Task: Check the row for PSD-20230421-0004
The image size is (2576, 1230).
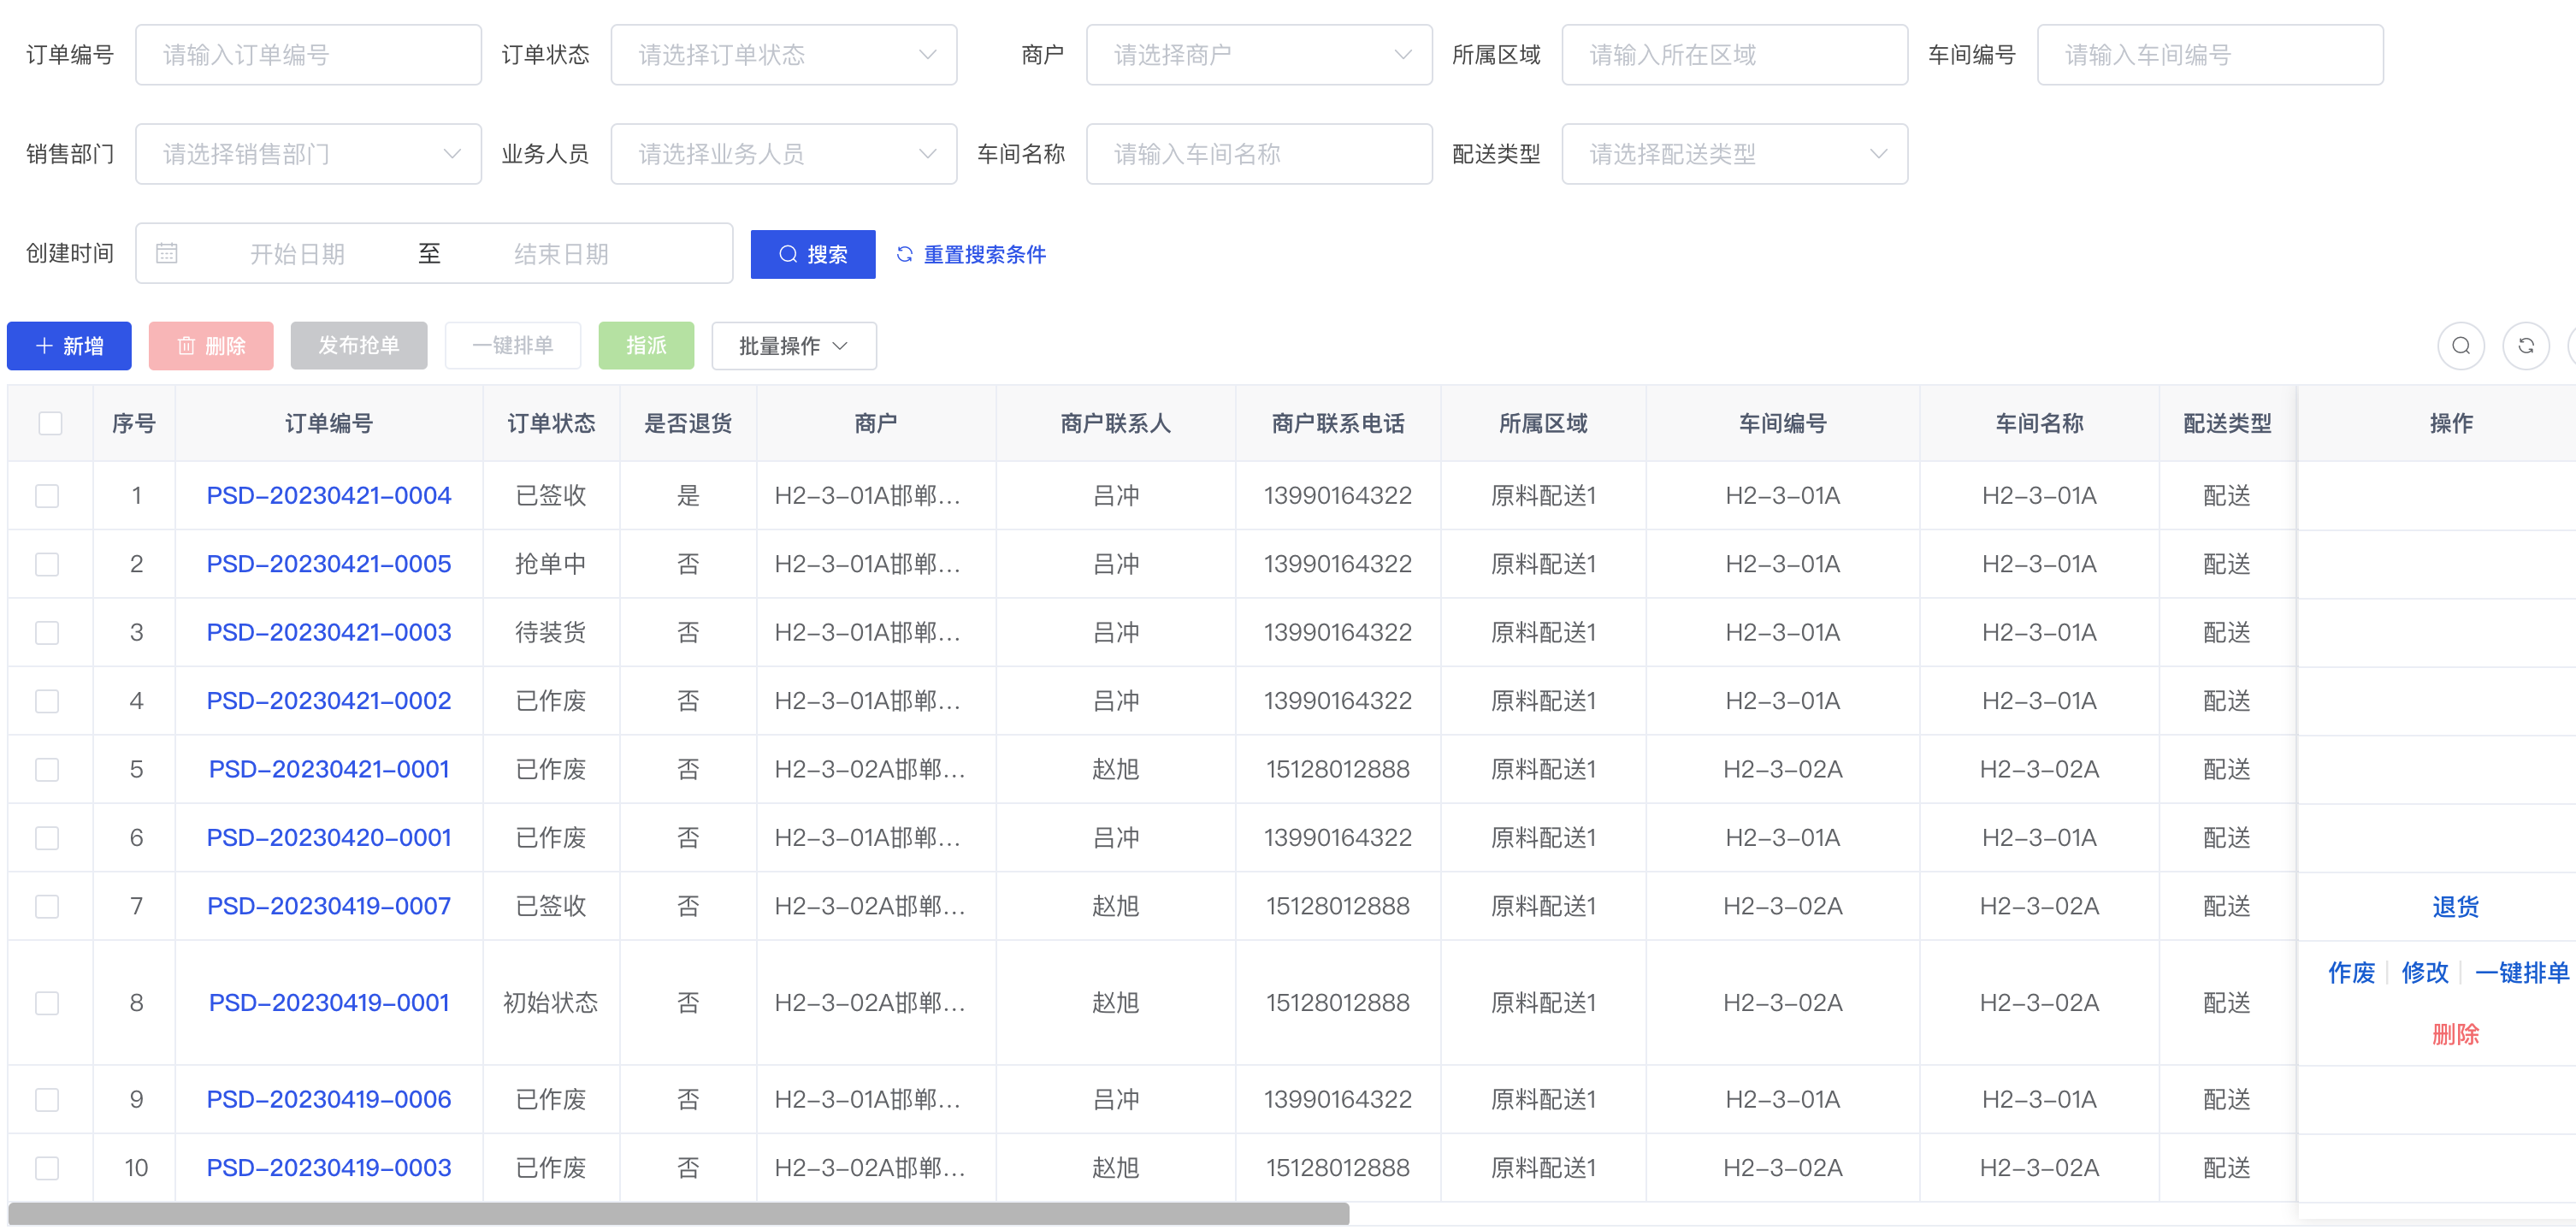Action: 47,496
